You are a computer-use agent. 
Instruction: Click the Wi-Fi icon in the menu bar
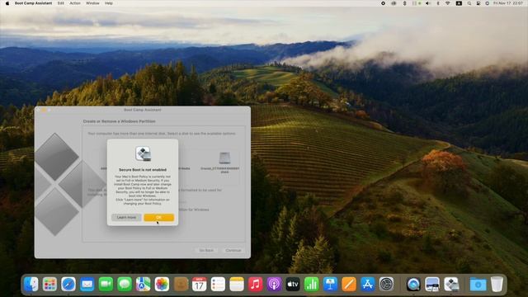[447, 3]
